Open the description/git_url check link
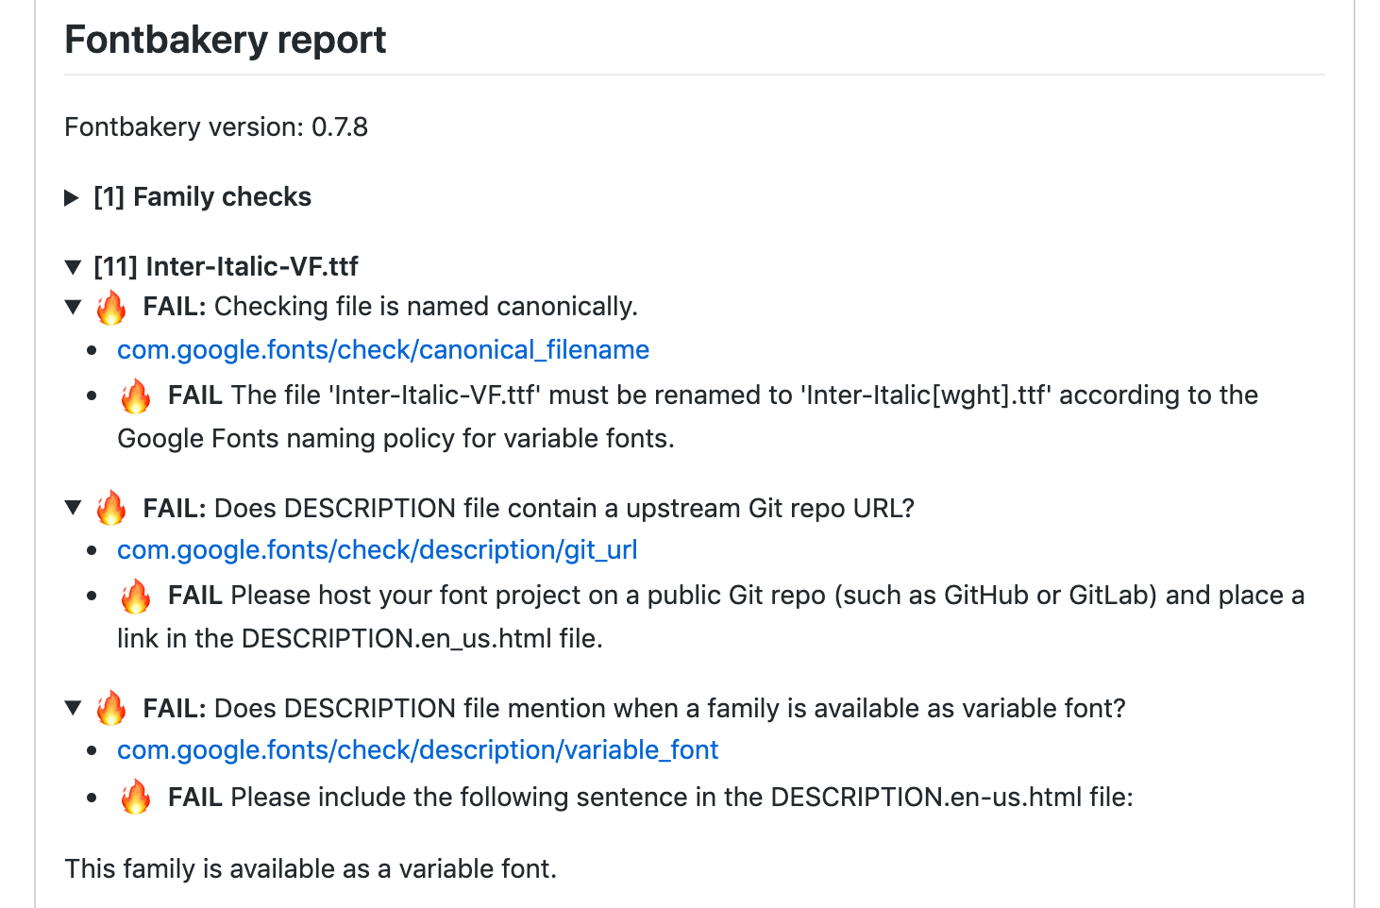1380x908 pixels. [x=377, y=549]
